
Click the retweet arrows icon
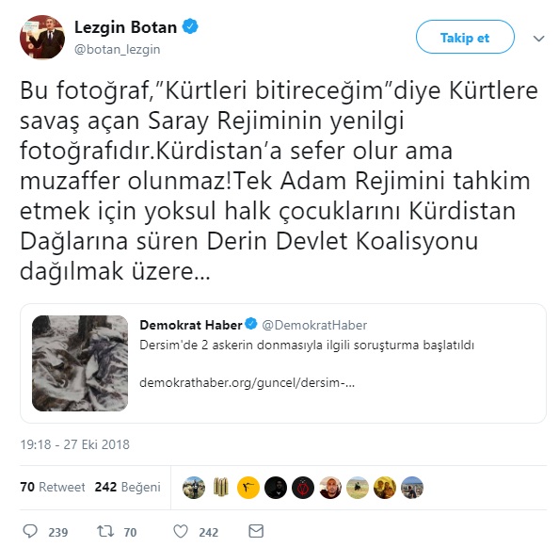click(105, 531)
